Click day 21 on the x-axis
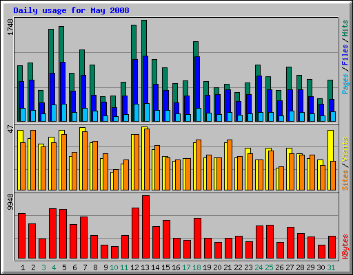Screen dimensions: 353x275 228,267
